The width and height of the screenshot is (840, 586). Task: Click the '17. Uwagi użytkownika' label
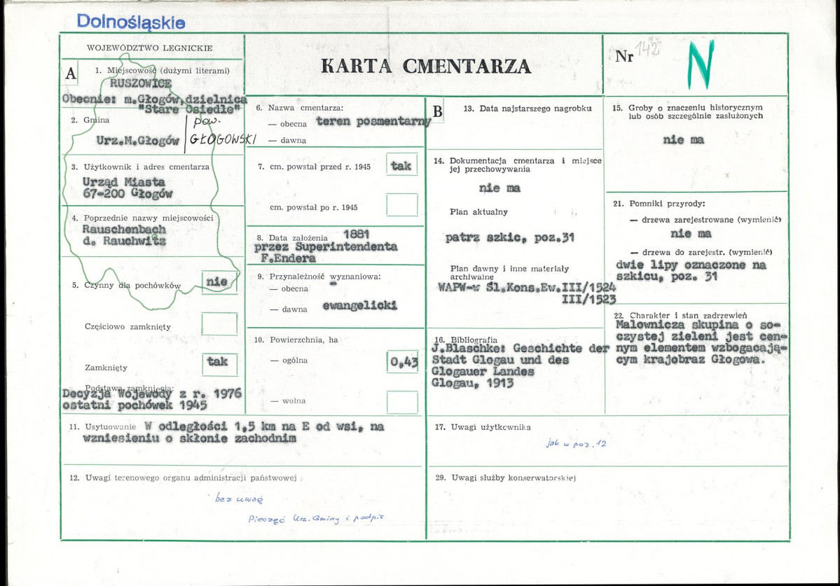click(482, 426)
